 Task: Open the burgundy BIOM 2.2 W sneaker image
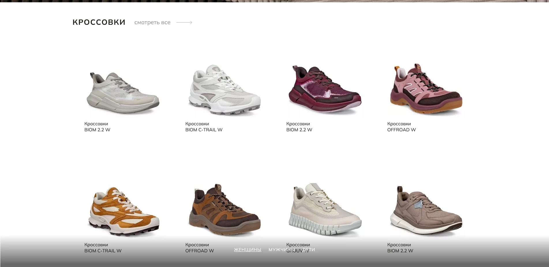tap(325, 90)
